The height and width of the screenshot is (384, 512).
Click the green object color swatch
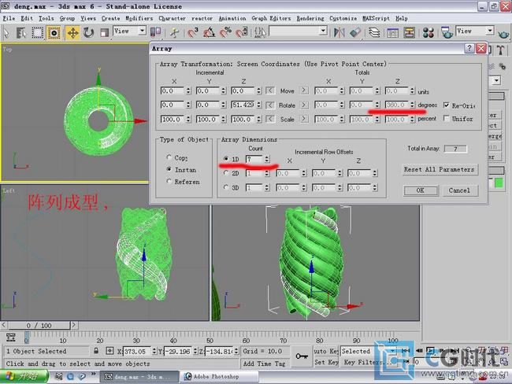click(499, 183)
